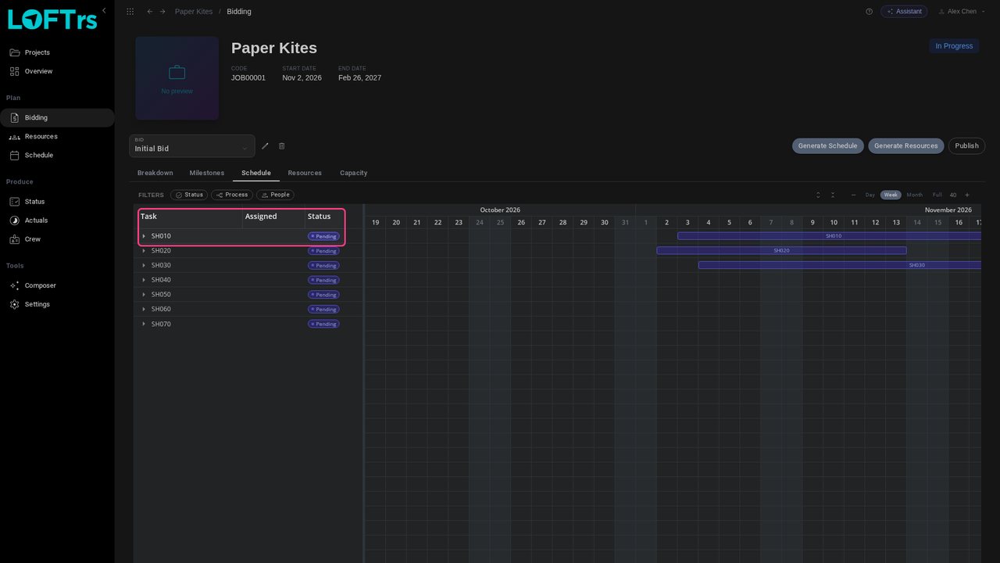The width and height of the screenshot is (1000, 563).
Task: Switch timeline to Month view
Action: 914,195
